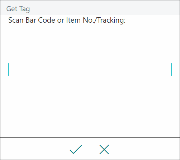Accept the entered tag via the teal checkmark

(x=76, y=149)
